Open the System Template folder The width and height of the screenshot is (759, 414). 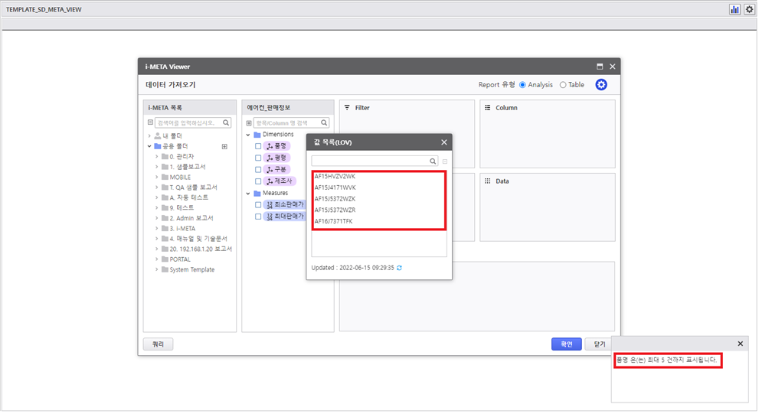[191, 269]
